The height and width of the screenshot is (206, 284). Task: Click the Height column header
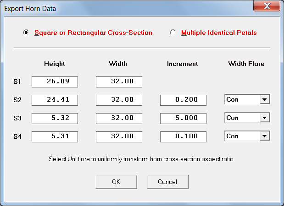(55, 64)
